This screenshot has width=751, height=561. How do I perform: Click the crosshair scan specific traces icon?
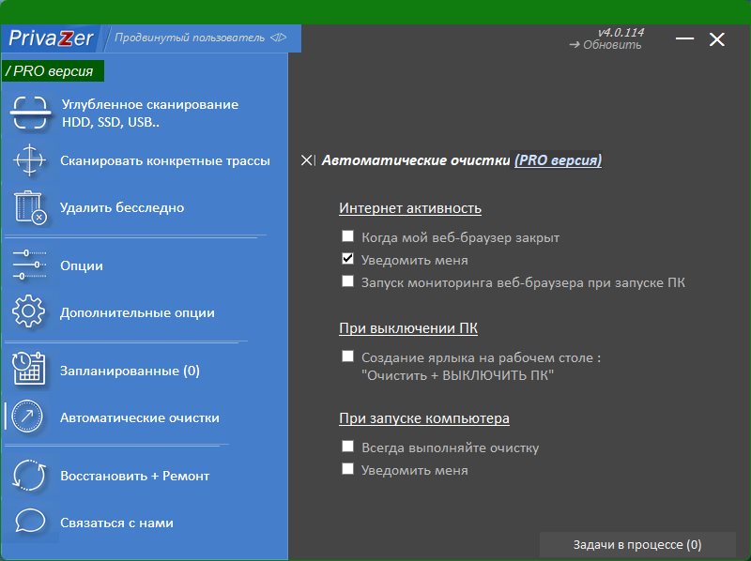tap(29, 160)
